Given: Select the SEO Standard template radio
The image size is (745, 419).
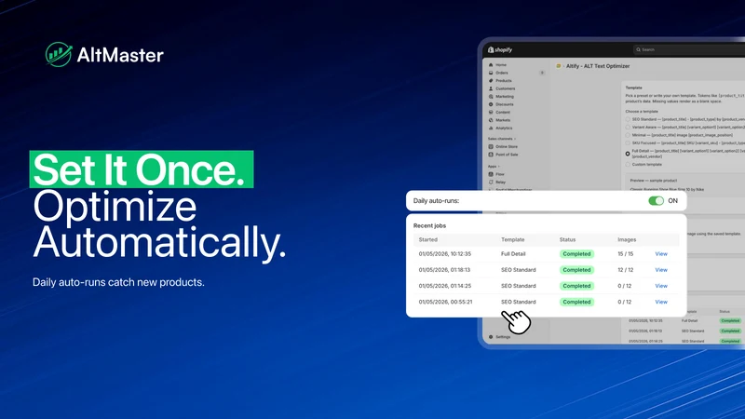Looking at the screenshot, I should pos(628,119).
